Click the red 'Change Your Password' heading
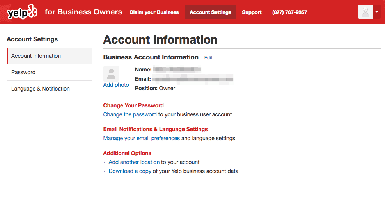 pos(133,105)
